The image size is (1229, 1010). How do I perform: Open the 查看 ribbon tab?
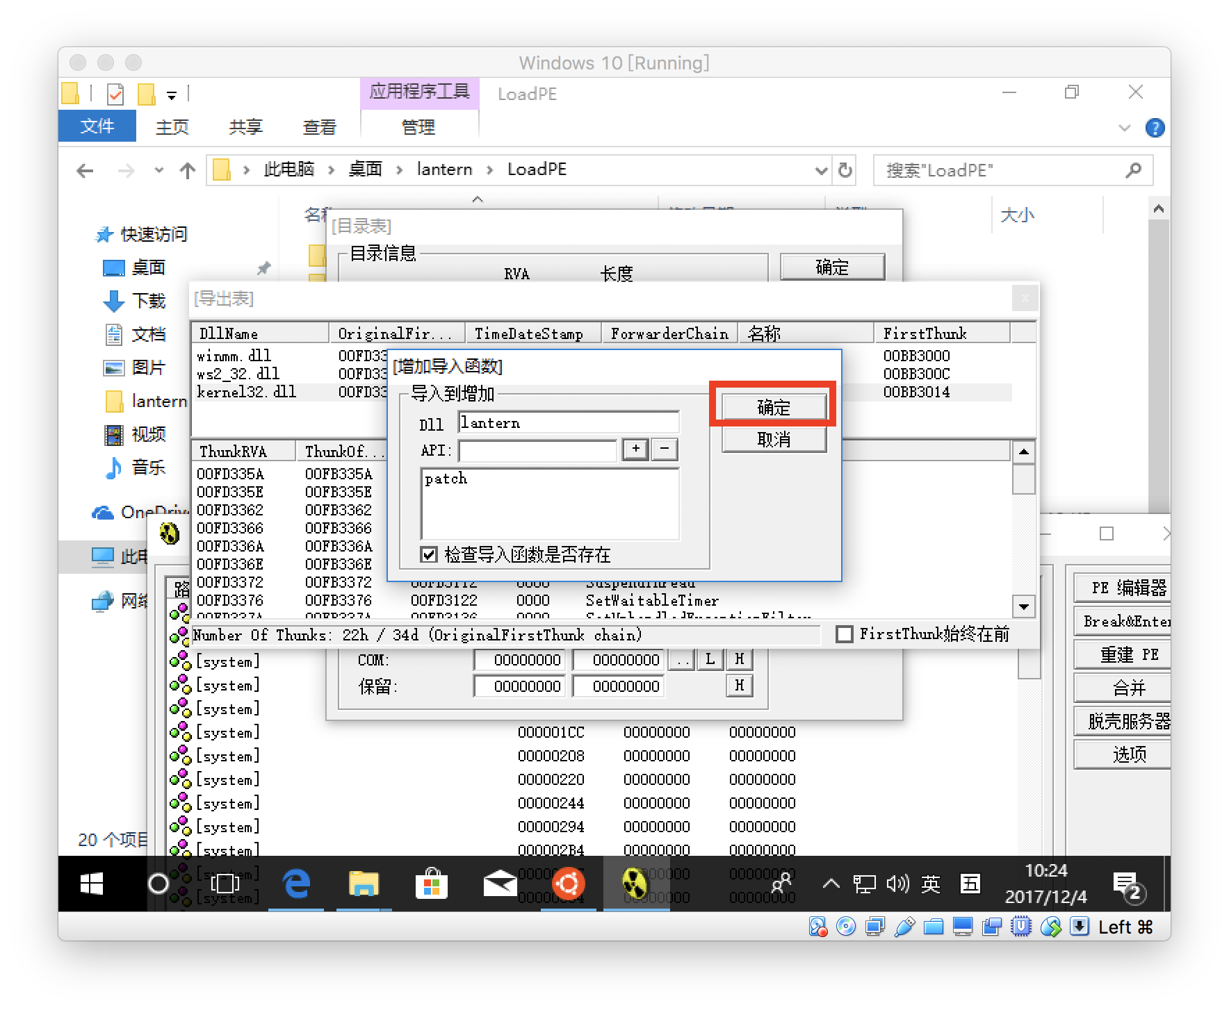point(319,127)
